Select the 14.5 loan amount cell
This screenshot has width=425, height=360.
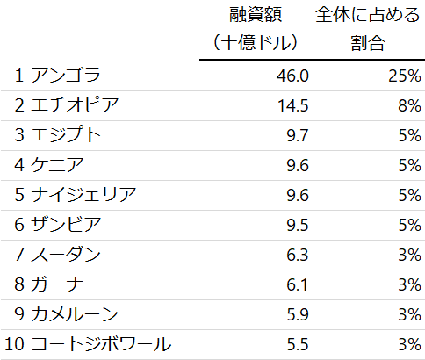click(293, 105)
